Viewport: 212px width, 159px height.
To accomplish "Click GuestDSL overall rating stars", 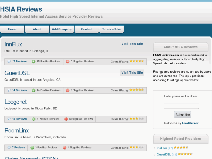I will click(137, 90).
